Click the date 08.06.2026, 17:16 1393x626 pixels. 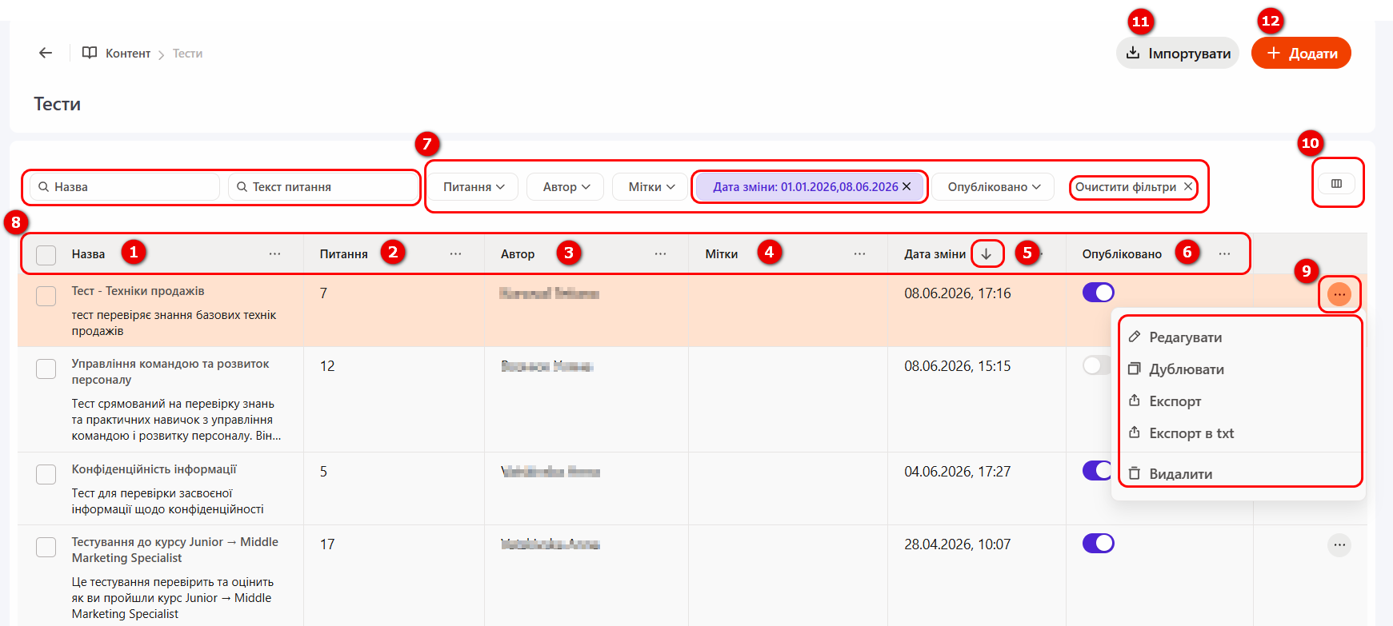tap(958, 293)
